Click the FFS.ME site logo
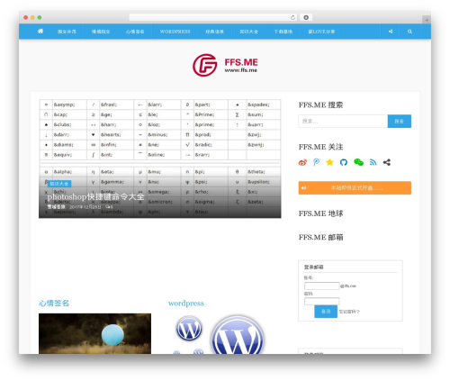 (x=225, y=65)
